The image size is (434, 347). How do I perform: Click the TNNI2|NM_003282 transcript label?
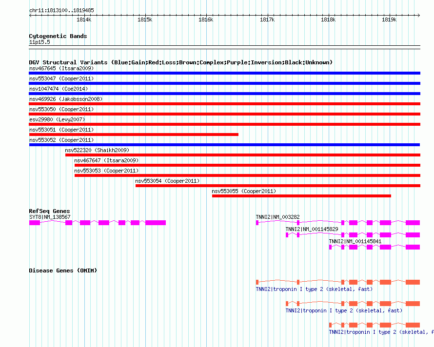click(277, 217)
